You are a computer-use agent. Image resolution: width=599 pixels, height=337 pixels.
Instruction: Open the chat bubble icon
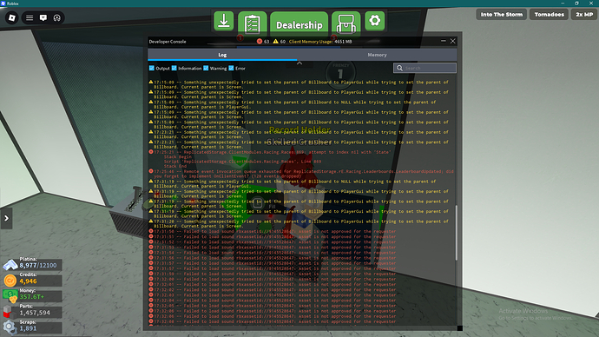click(43, 18)
